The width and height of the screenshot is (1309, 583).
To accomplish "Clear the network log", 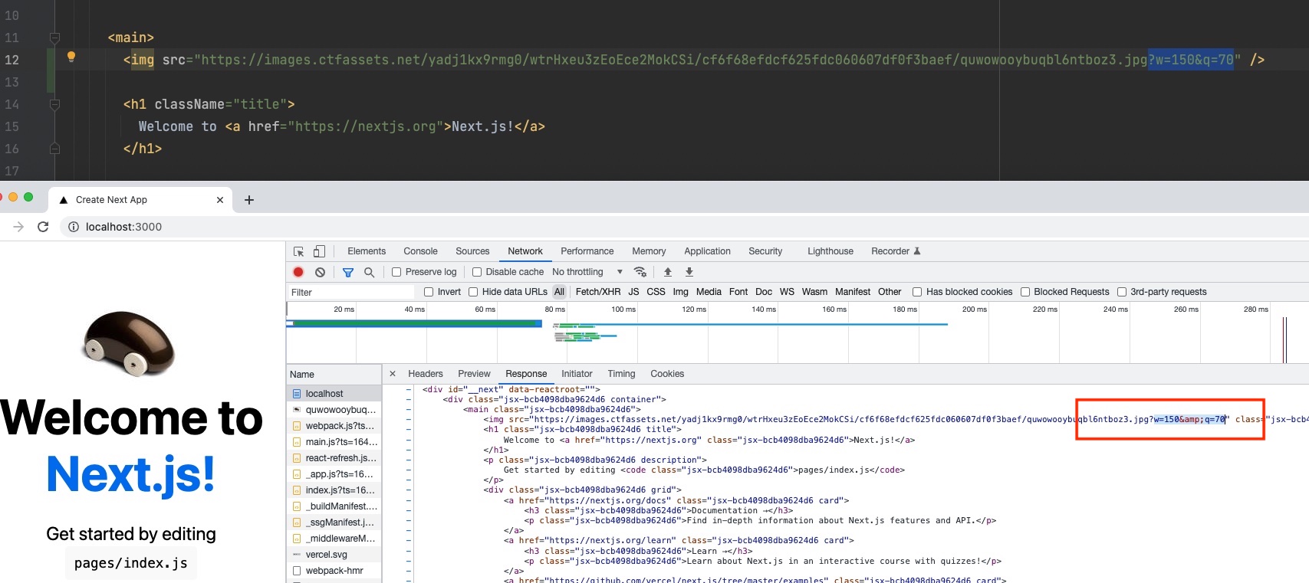I will 320,272.
